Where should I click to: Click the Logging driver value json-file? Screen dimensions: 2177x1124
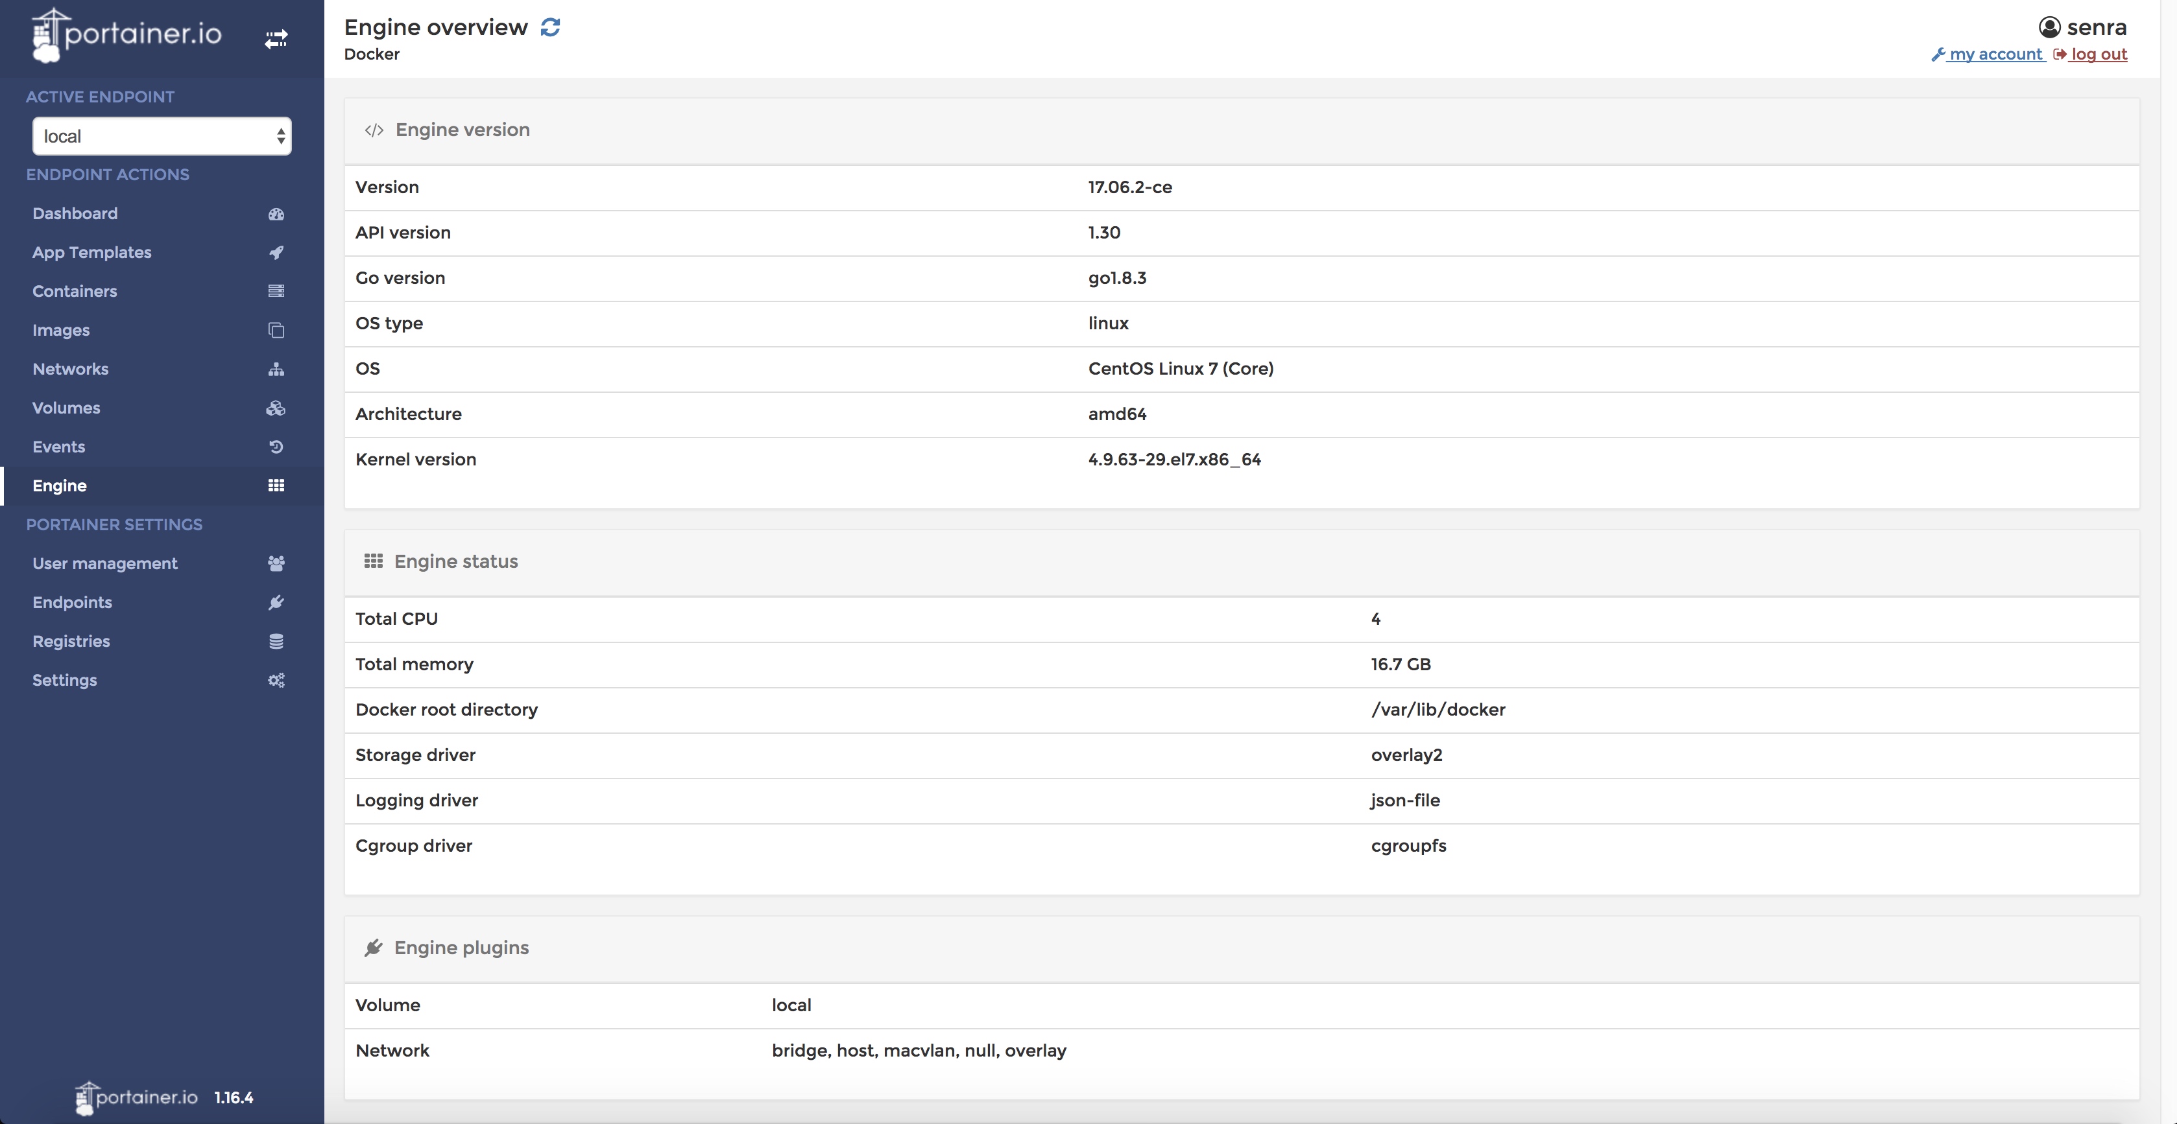click(x=1404, y=801)
